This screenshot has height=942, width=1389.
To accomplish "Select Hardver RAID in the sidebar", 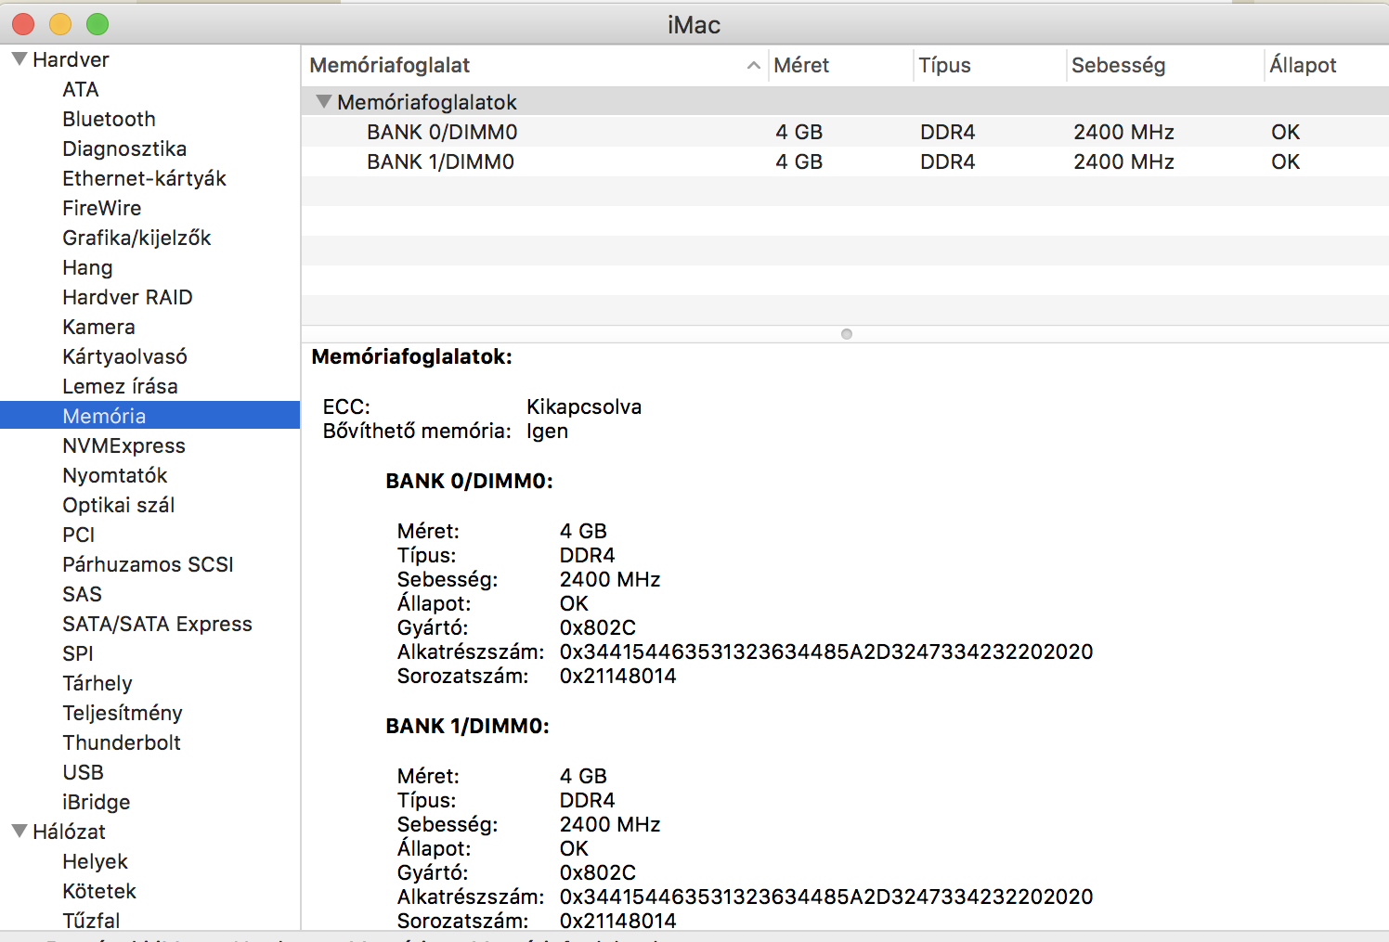I will (x=127, y=297).
